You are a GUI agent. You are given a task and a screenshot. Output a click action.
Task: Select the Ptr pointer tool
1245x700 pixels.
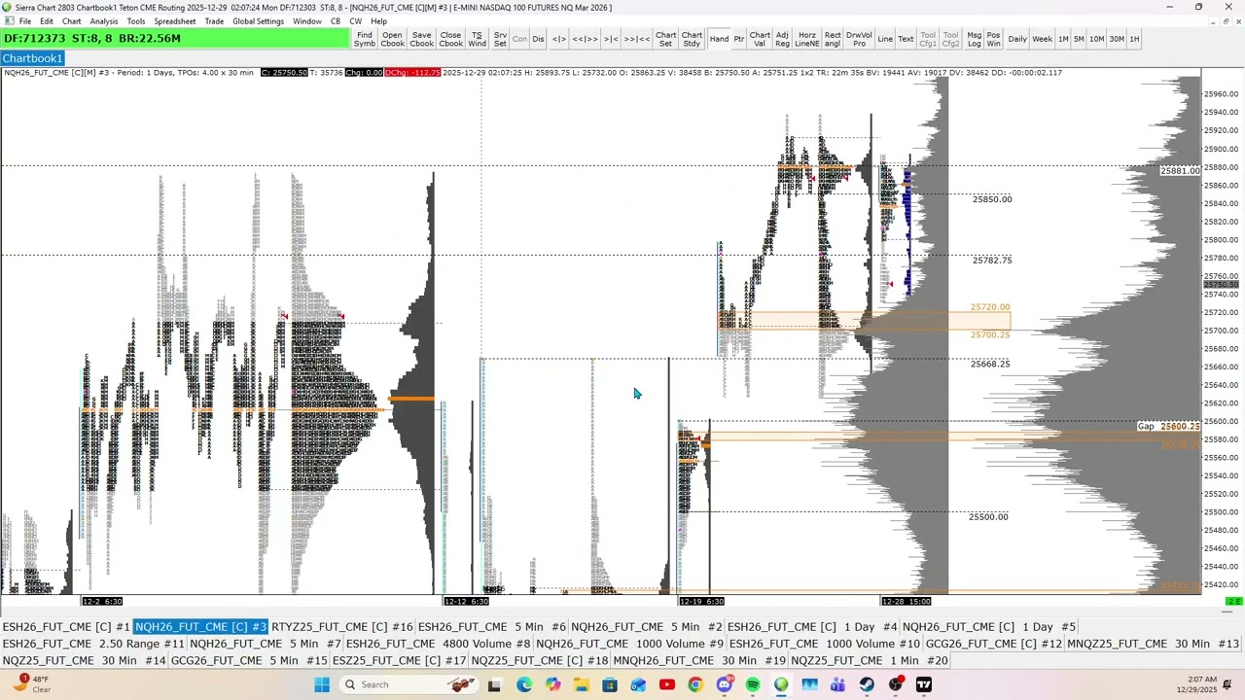pyautogui.click(x=739, y=39)
